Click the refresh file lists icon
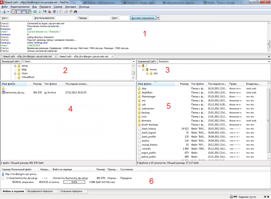Screen dimensions: 271x199 tap(35, 11)
